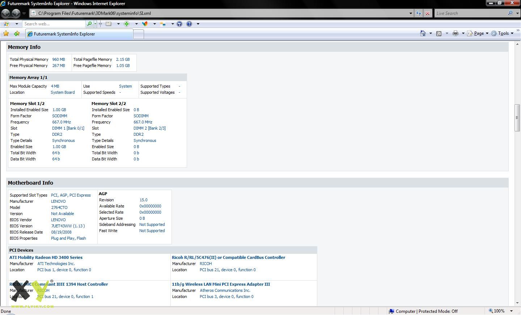Open the recent pages dropdown beside Forward button
Screen dimensions: 521x315
(x=24, y=13)
